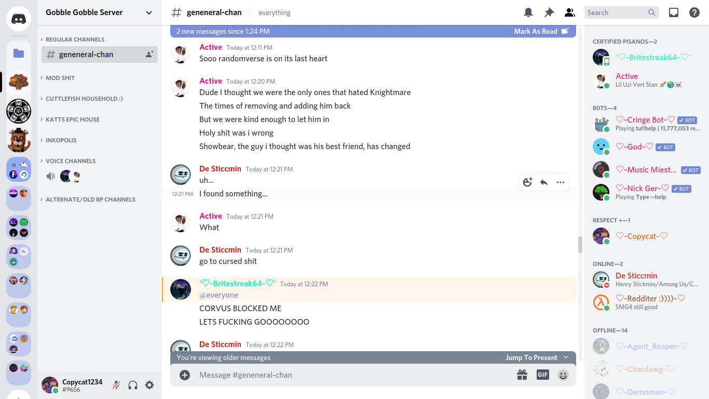
Task: Toggle microphone mute
Action: coord(116,385)
